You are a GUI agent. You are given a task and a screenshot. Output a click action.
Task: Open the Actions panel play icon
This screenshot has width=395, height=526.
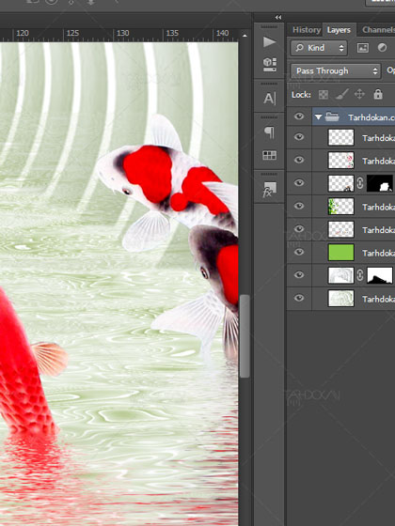pyautogui.click(x=269, y=42)
